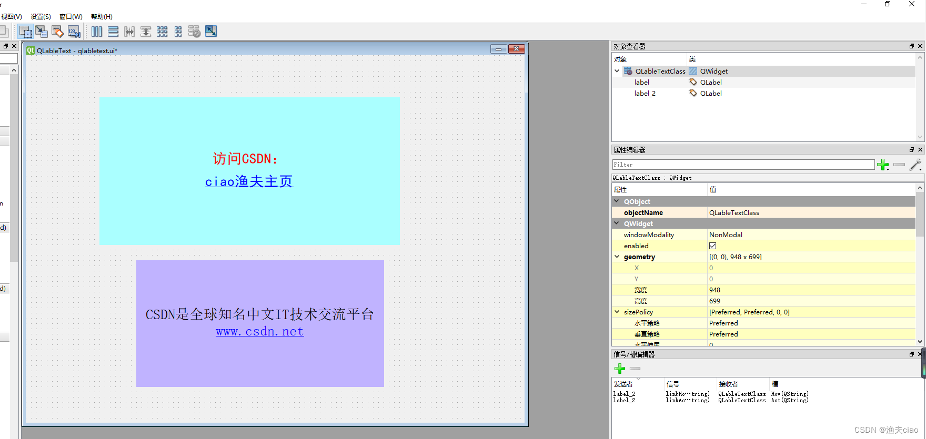Viewport: 926px width, 439px height.
Task: Close the QLableText form window
Action: [x=517, y=49]
